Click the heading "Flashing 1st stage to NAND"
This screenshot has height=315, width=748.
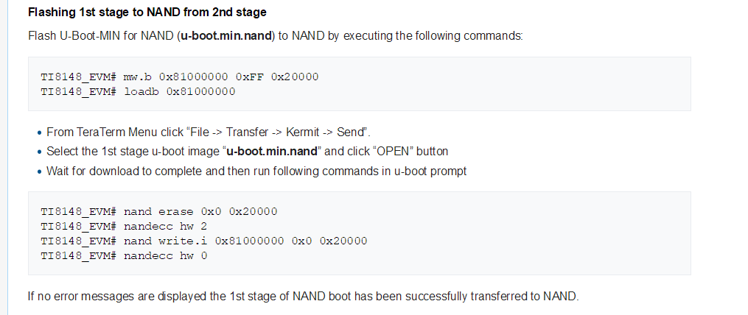[147, 13]
